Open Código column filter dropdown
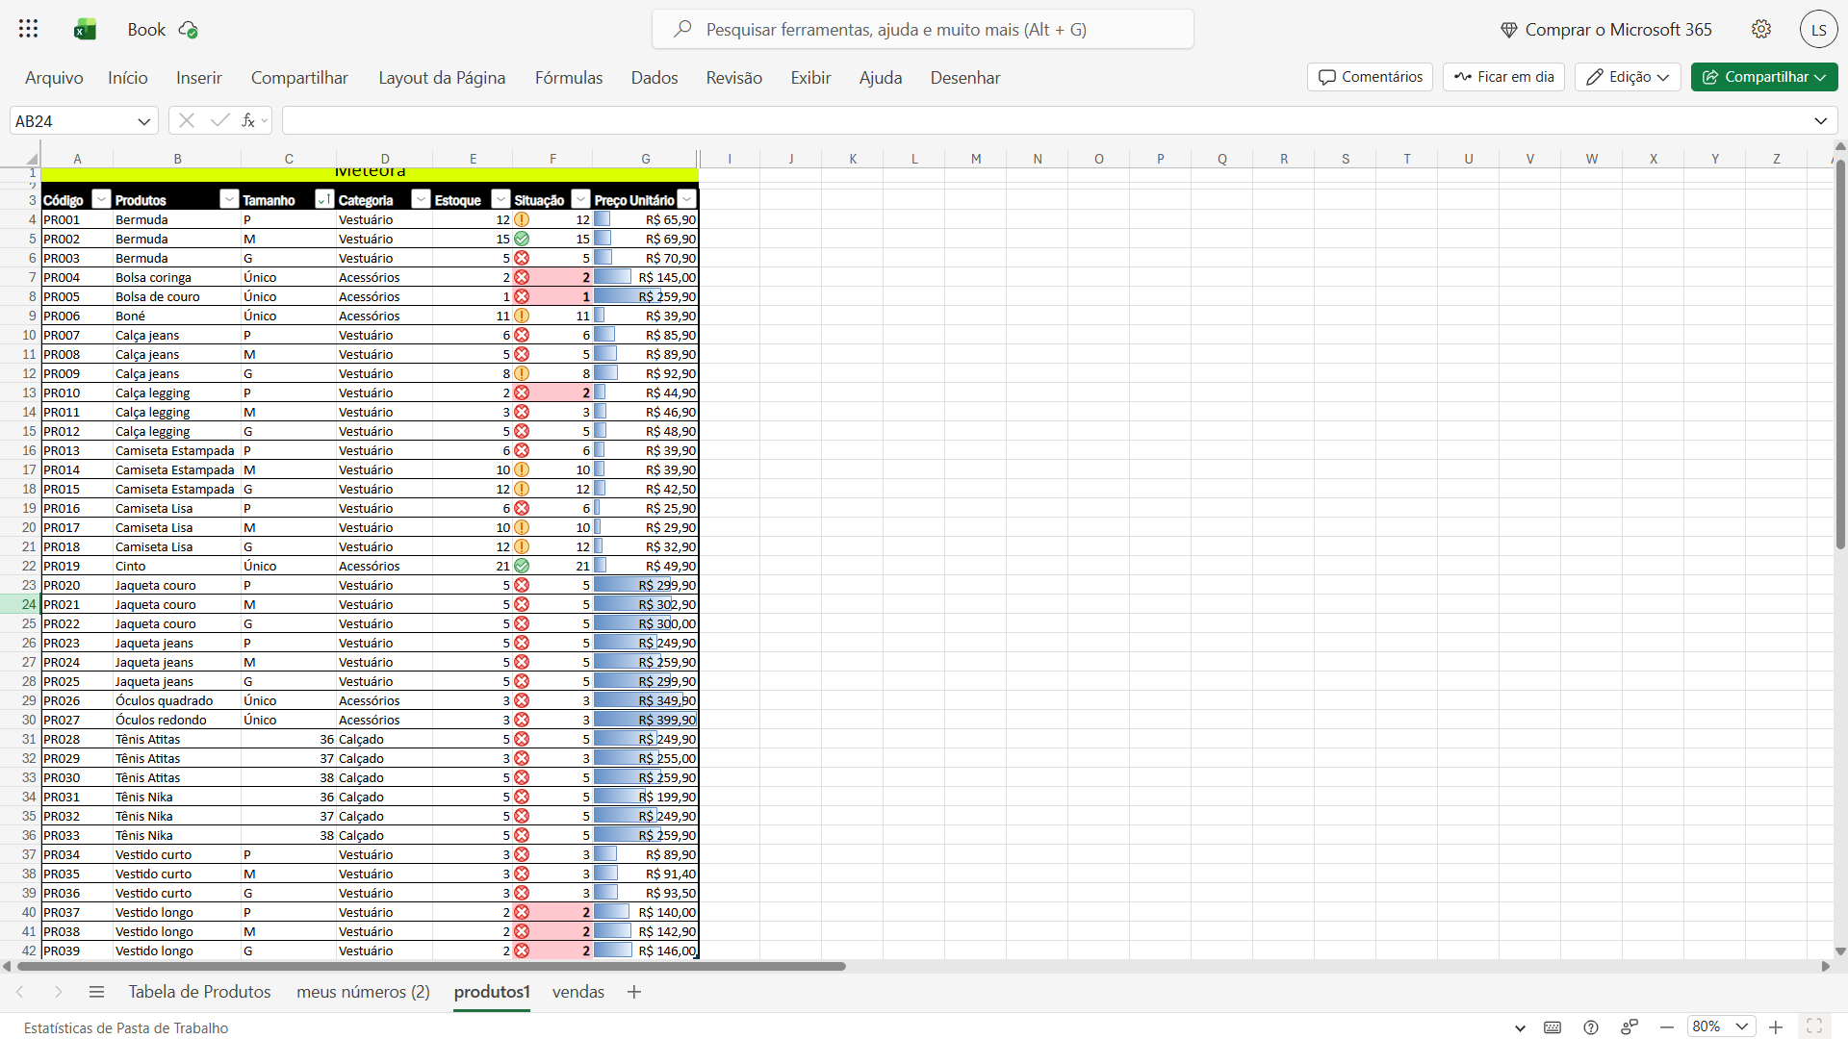The image size is (1848, 1039). 101,199
